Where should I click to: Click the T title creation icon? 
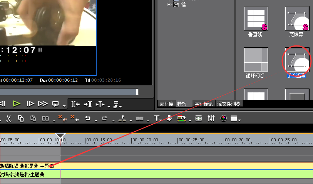[x=156, y=118]
